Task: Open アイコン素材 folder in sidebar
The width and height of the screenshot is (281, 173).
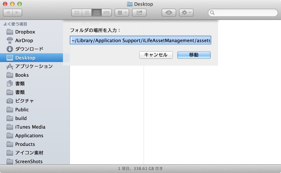Action: (x=35, y=153)
